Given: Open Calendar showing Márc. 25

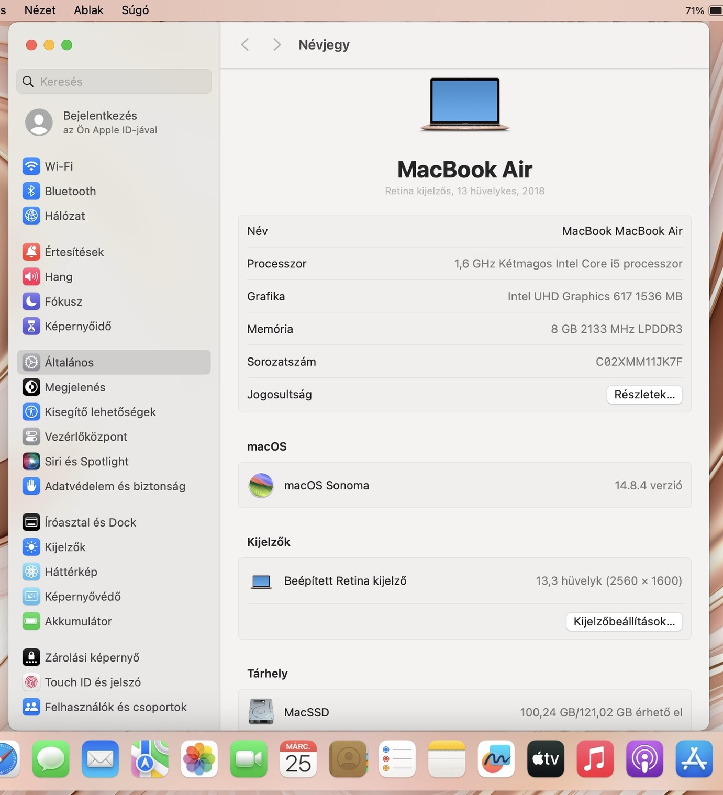Looking at the screenshot, I should click(x=298, y=759).
